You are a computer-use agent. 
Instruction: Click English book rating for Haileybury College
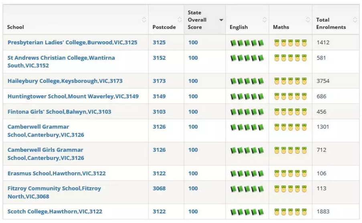pos(247,81)
